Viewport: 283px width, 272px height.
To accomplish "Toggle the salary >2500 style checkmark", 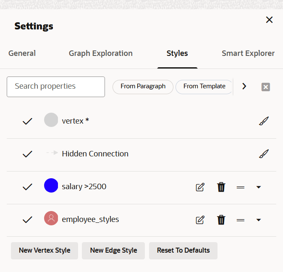I will pyautogui.click(x=27, y=187).
